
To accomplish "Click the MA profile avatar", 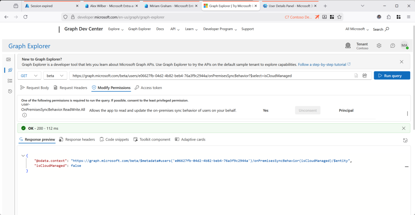I will (x=404, y=46).
